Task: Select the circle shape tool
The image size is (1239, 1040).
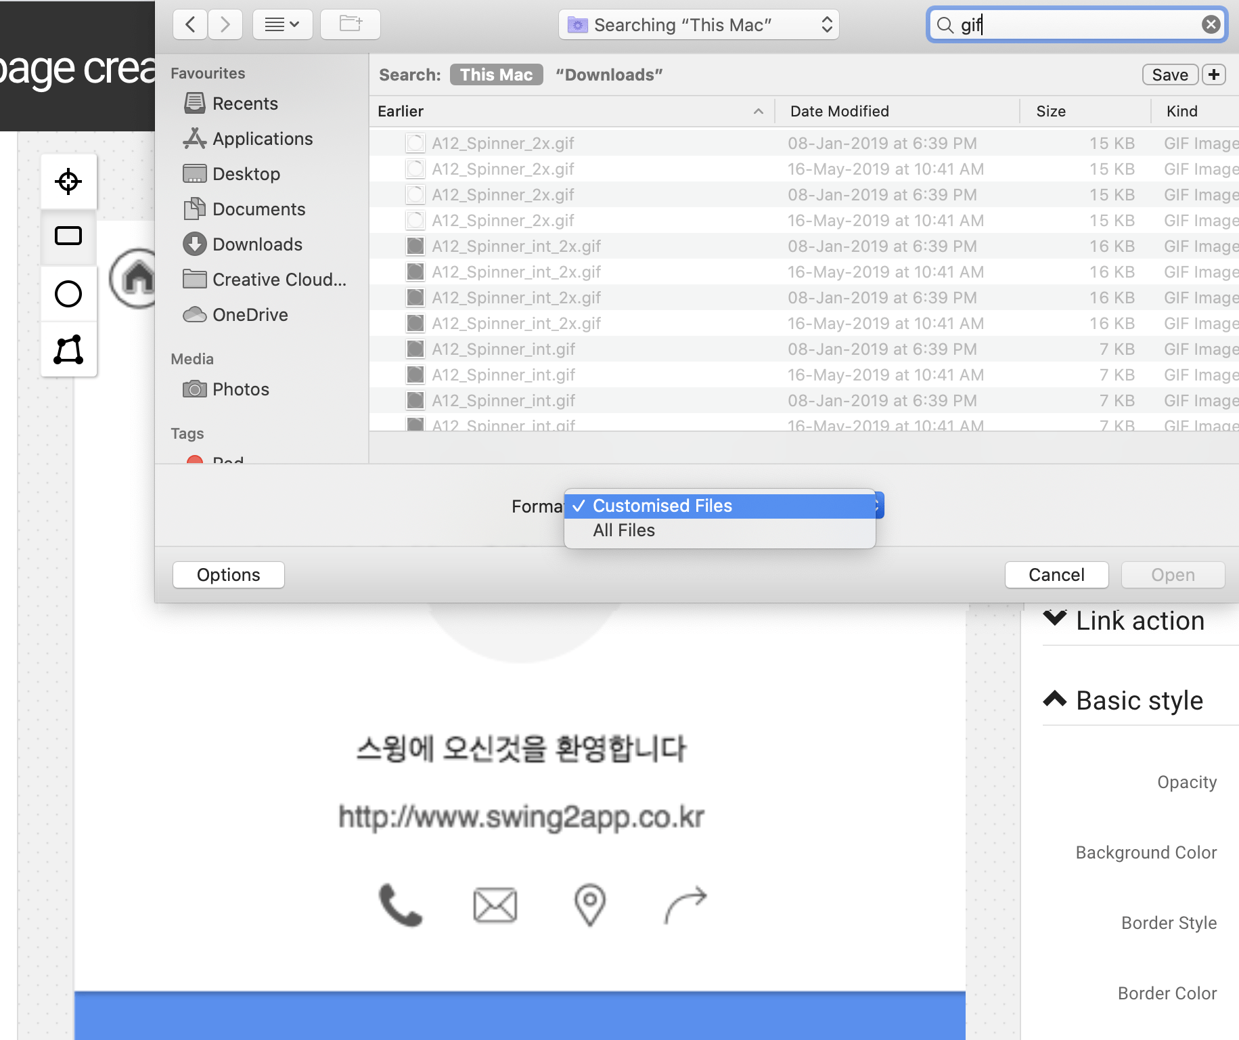Action: click(x=68, y=294)
